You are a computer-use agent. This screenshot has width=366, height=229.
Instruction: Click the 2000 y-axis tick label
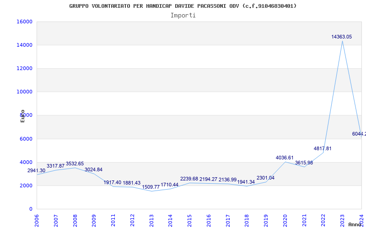pos(26,185)
